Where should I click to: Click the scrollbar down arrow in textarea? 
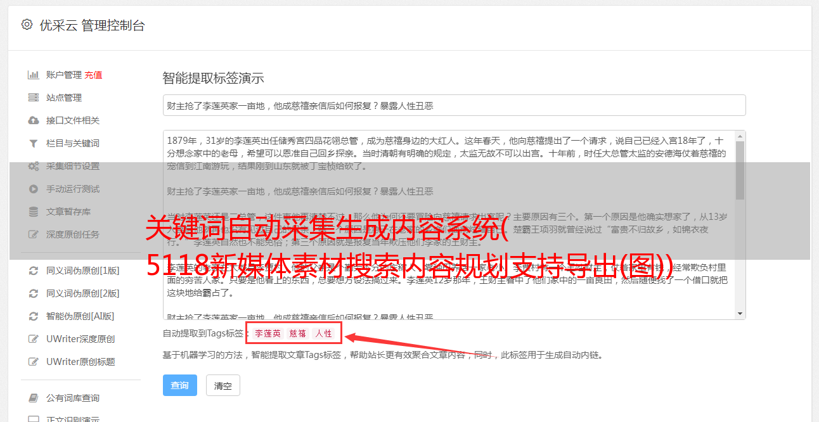point(740,314)
